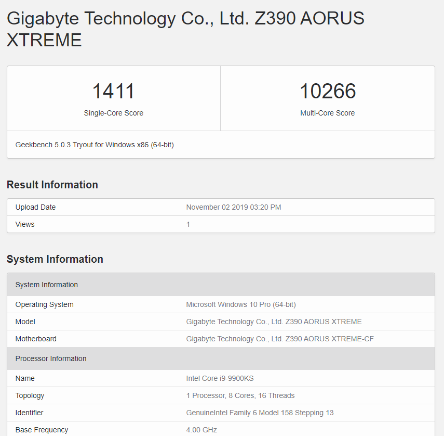Select the base frequency value '4.00 GHz'
This screenshot has width=444, height=436.
point(201,430)
